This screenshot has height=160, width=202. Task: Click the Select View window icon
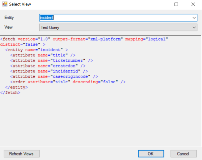5,4
